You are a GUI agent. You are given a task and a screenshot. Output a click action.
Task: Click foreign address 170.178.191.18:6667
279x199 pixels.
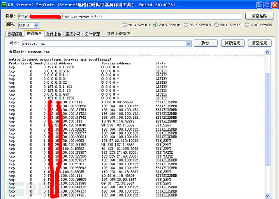(x=120, y=172)
